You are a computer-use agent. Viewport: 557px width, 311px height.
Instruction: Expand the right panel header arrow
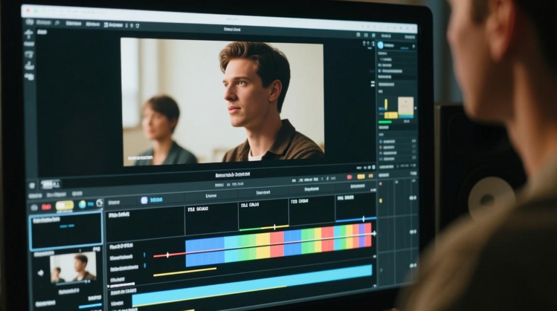click(413, 46)
